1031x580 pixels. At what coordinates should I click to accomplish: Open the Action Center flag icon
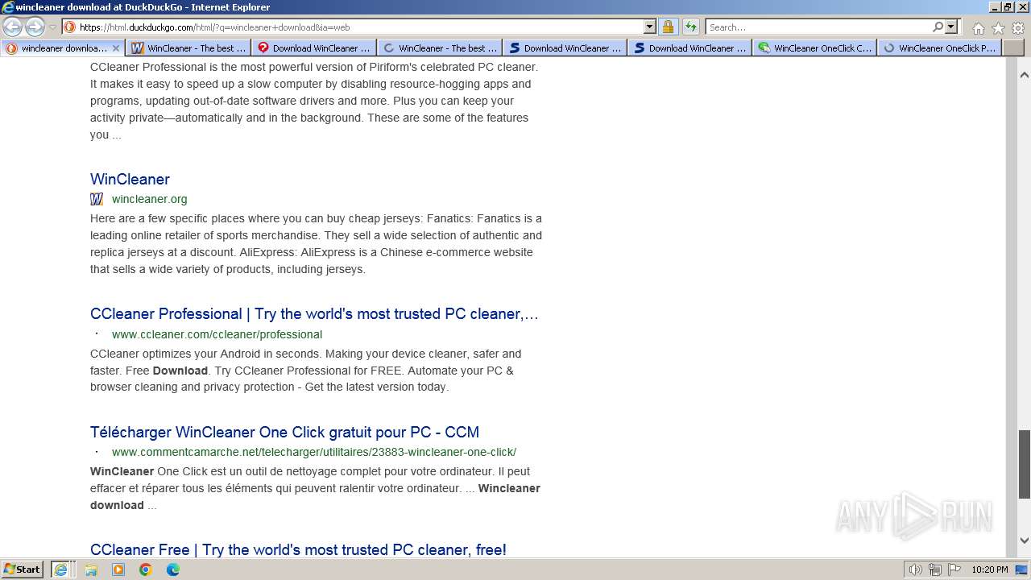point(954,570)
